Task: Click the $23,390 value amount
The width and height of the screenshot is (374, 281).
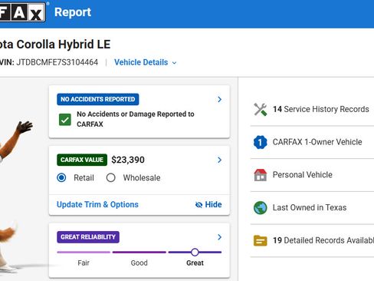Action: point(128,160)
